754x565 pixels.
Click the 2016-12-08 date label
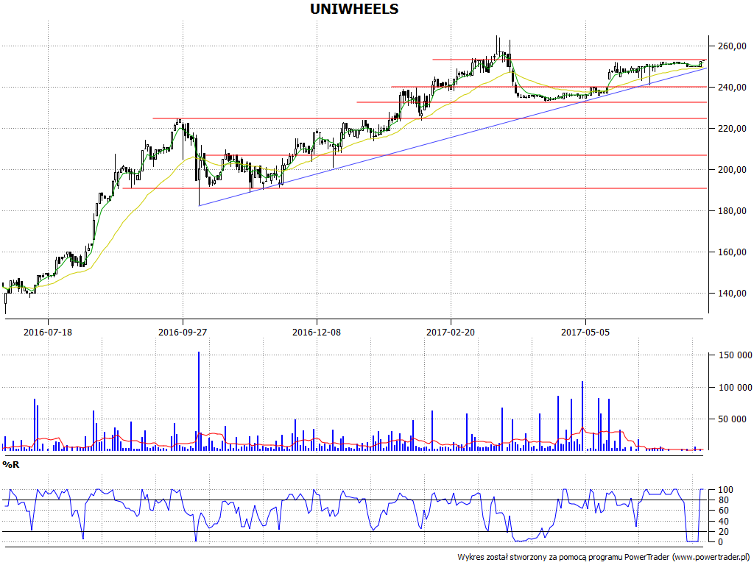click(x=317, y=332)
